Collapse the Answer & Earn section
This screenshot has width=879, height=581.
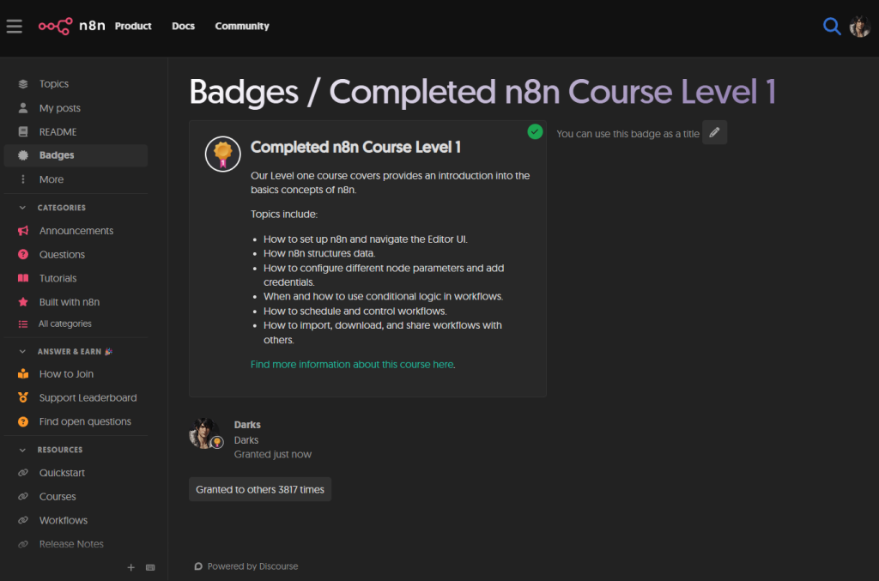tap(23, 352)
